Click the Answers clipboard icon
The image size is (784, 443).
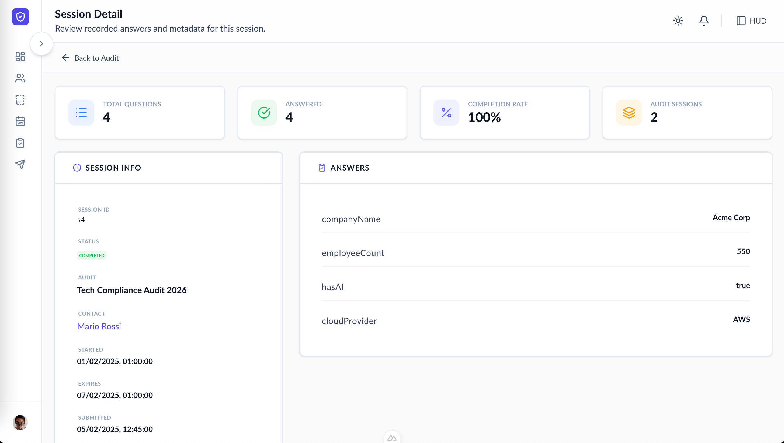click(x=322, y=168)
